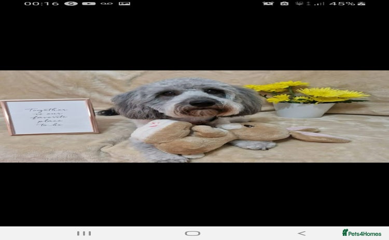Tap the signal strength bars icon
This screenshot has width=389, height=240.
point(319,4)
